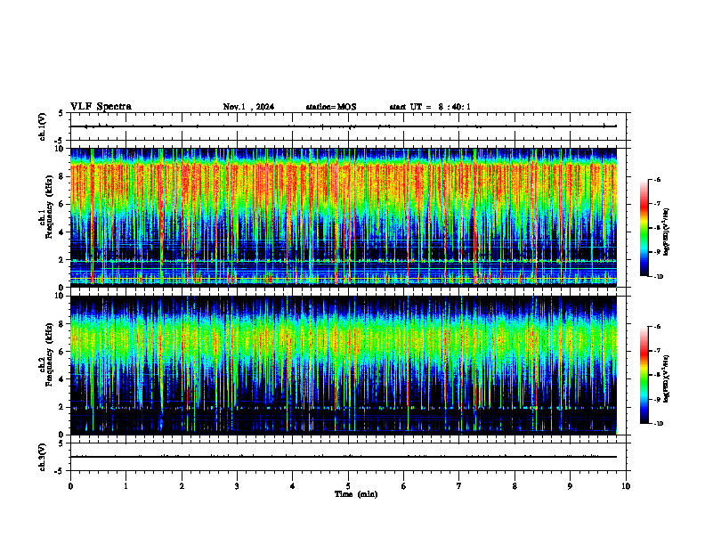Image resolution: width=705 pixels, height=545 pixels.
Task: Click the 'ch.3(V)' axis label of the bottom strip
Action: pyautogui.click(x=43, y=457)
